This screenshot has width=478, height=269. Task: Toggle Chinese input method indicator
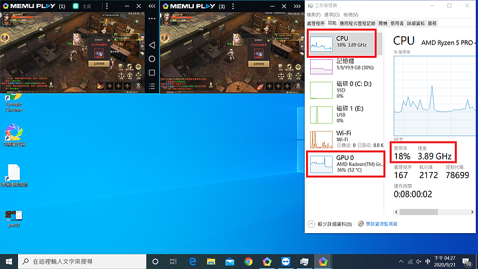(428, 262)
